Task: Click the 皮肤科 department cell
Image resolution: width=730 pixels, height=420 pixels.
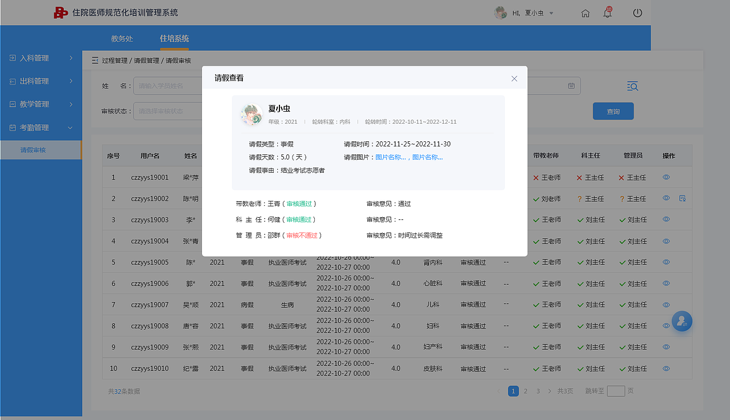Action: (x=433, y=369)
